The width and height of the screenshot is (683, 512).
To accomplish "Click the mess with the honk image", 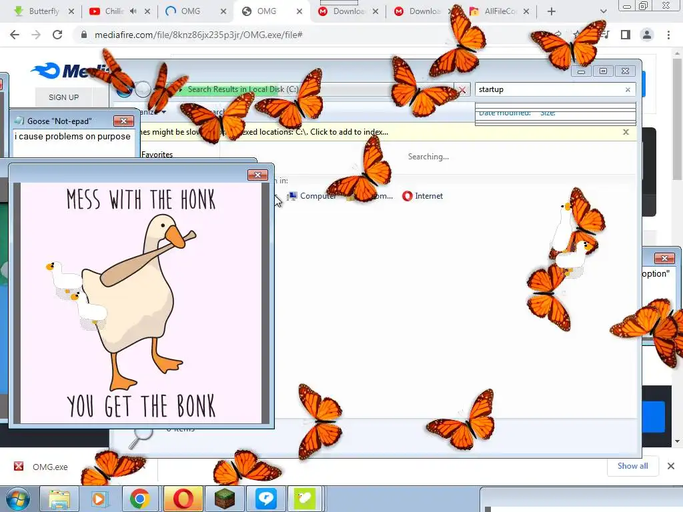I will (141, 303).
